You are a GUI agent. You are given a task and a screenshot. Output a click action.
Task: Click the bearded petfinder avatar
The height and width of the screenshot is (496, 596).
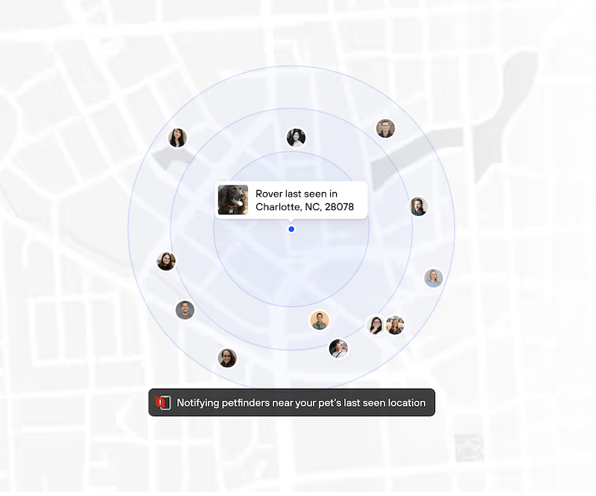click(419, 206)
